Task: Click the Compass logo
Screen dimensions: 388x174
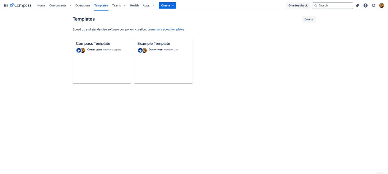Action: (x=21, y=5)
